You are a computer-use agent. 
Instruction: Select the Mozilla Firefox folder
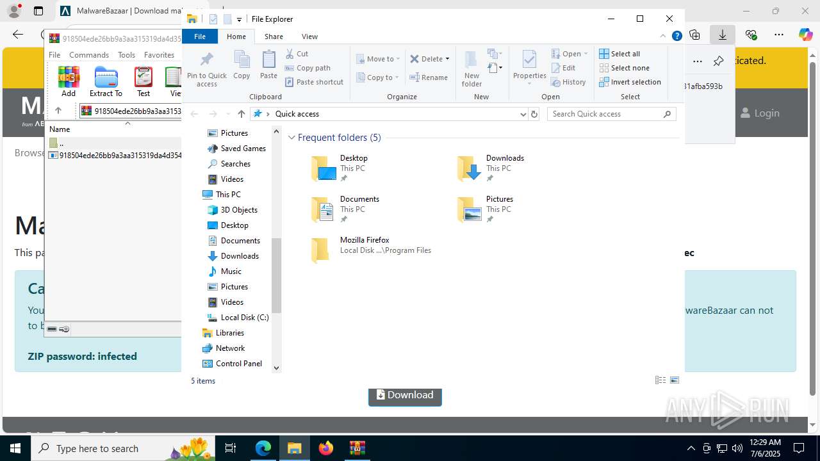coord(372,250)
